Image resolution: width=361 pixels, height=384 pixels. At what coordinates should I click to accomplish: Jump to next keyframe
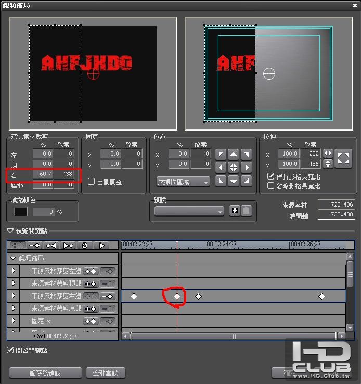pyautogui.click(x=68, y=245)
